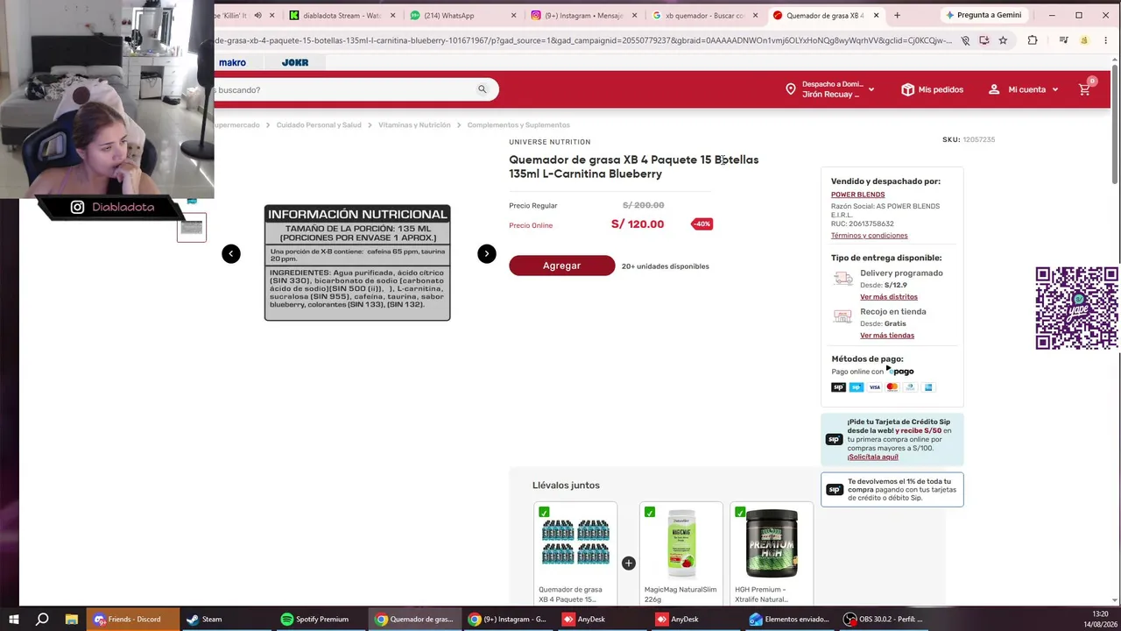The image size is (1121, 631).
Task: Open Vitaminas y Nutrición breadcrumb
Action: point(414,125)
